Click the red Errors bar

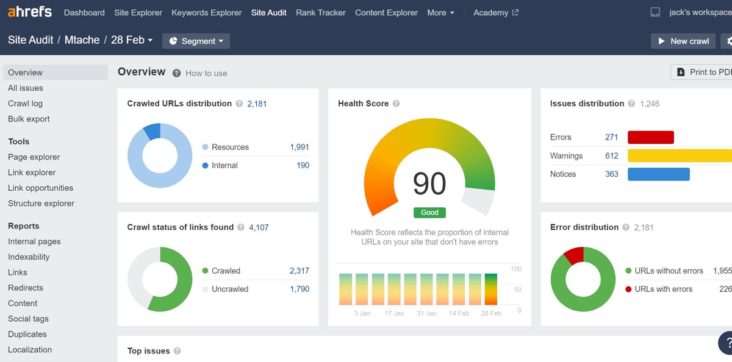[650, 137]
